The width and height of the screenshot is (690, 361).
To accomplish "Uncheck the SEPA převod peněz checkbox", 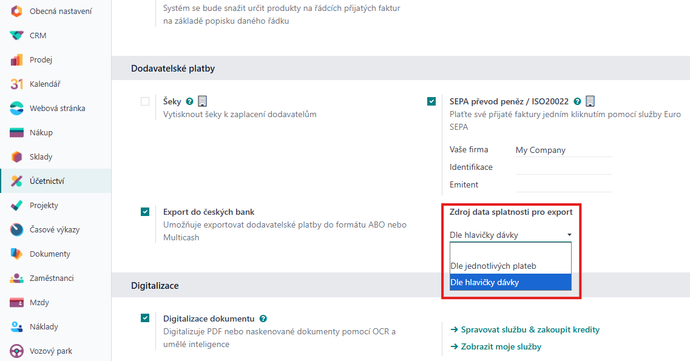I will (431, 101).
